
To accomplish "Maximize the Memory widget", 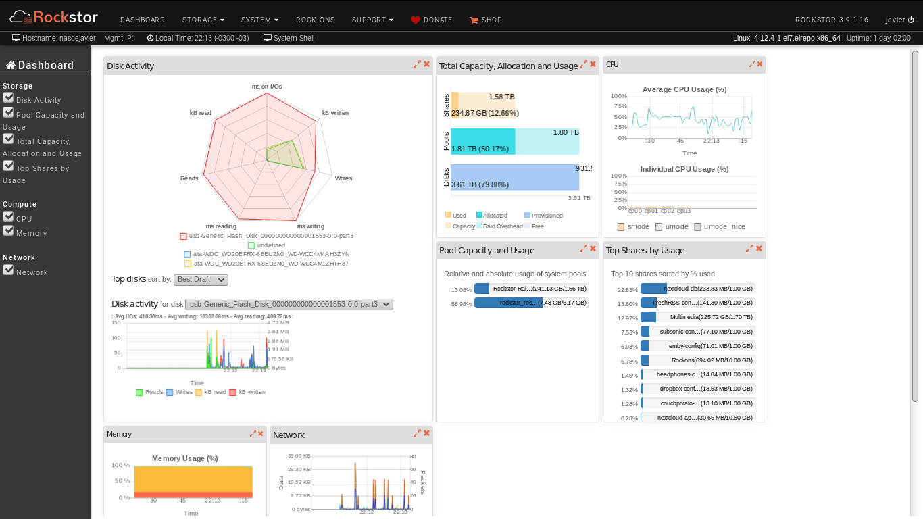I will [253, 433].
